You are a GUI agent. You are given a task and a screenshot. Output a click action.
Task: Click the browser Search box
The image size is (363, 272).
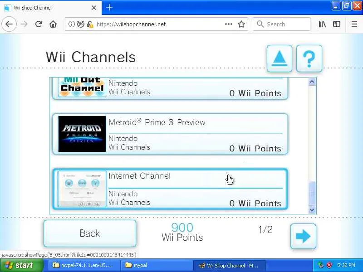click(281, 24)
